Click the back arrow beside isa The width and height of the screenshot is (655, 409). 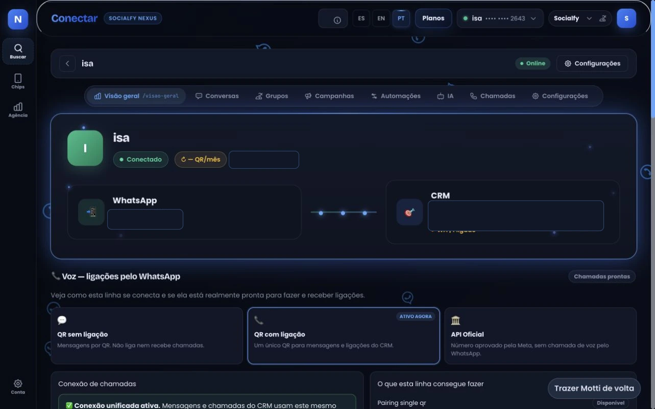(67, 63)
